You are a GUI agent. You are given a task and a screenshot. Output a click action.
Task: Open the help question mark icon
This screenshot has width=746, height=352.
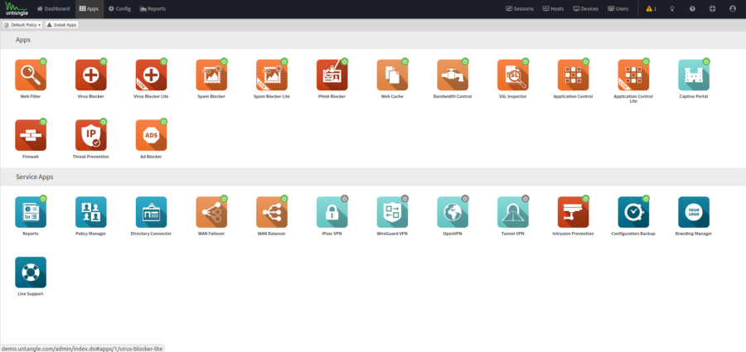(x=692, y=8)
